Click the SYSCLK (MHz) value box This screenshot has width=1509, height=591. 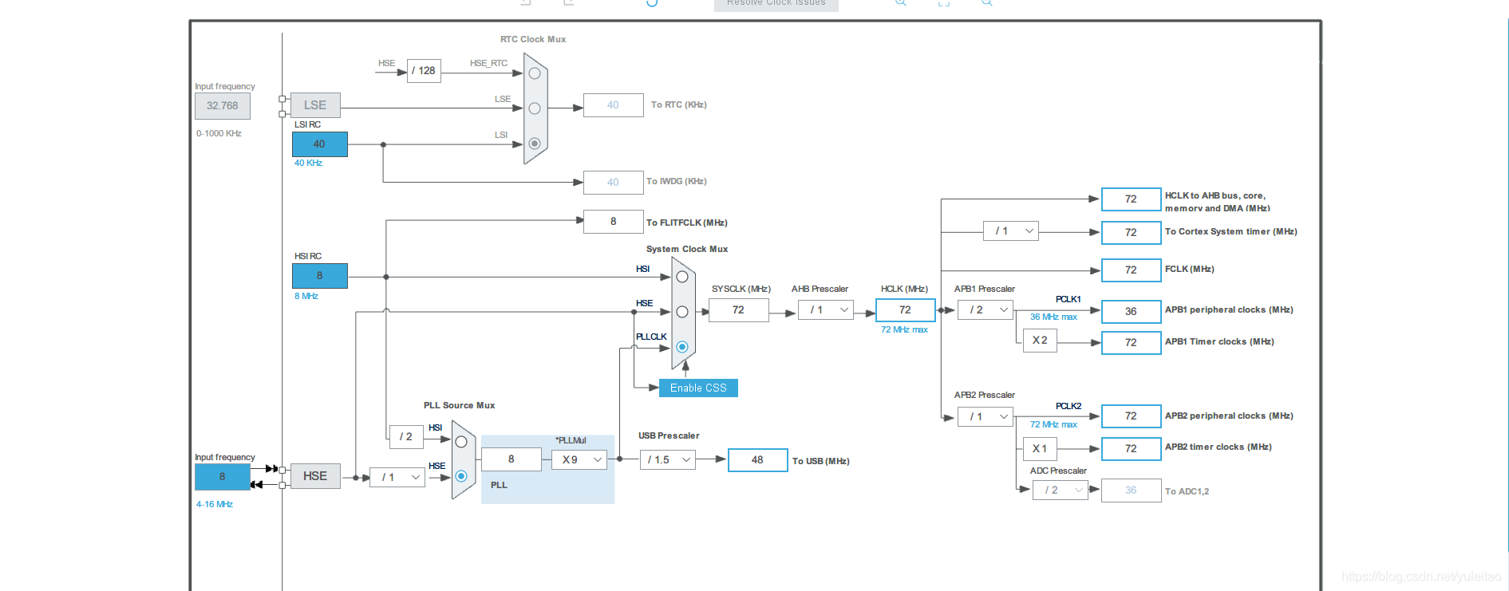(739, 310)
